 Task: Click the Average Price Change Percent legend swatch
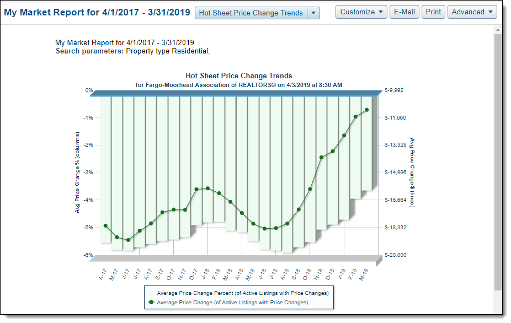pos(151,293)
